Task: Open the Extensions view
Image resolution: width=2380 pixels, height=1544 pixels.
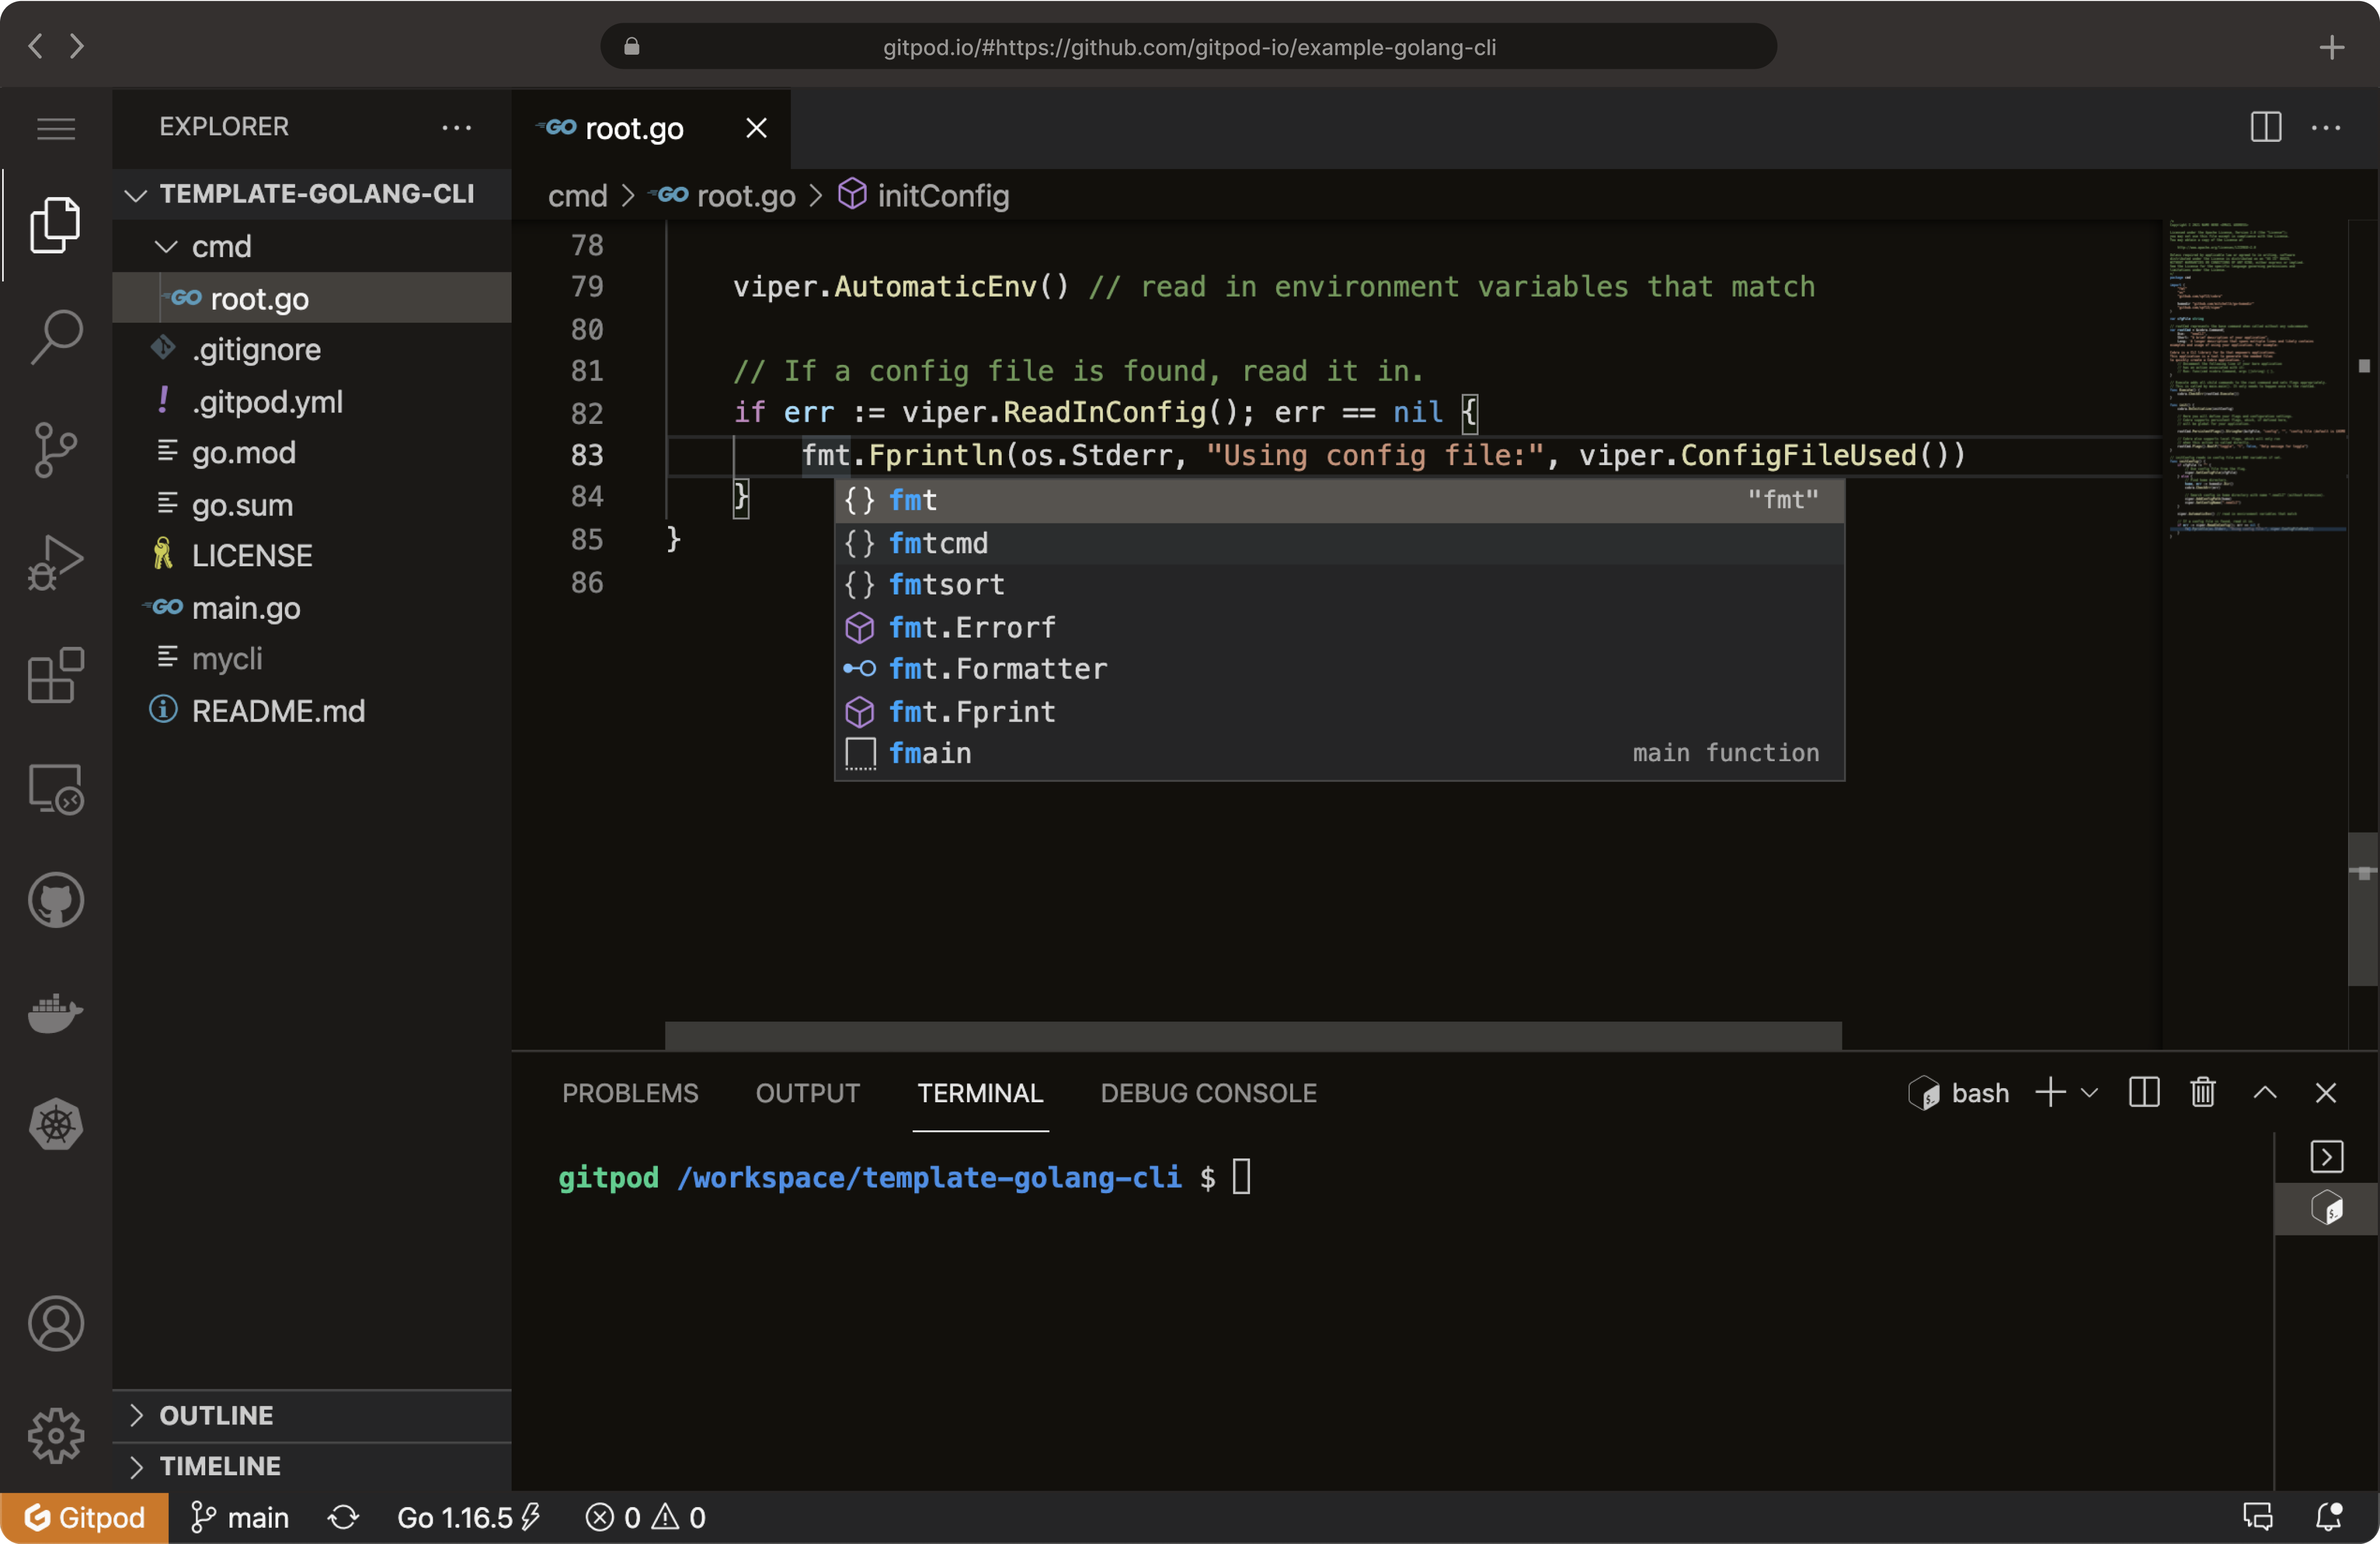Action: coord(56,675)
